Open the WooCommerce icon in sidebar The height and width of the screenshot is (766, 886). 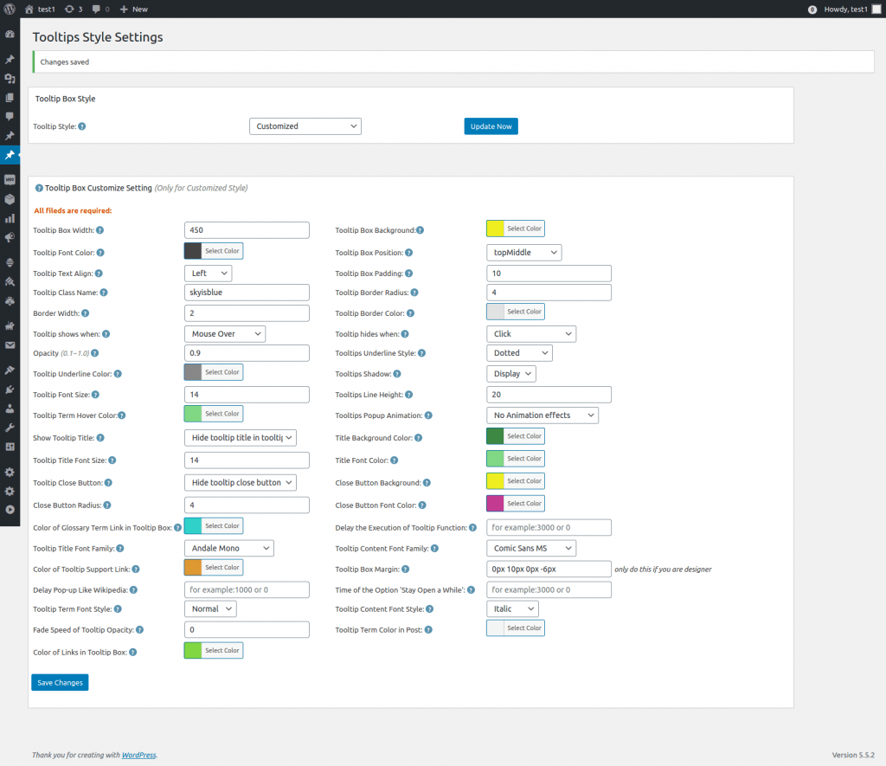pos(10,180)
